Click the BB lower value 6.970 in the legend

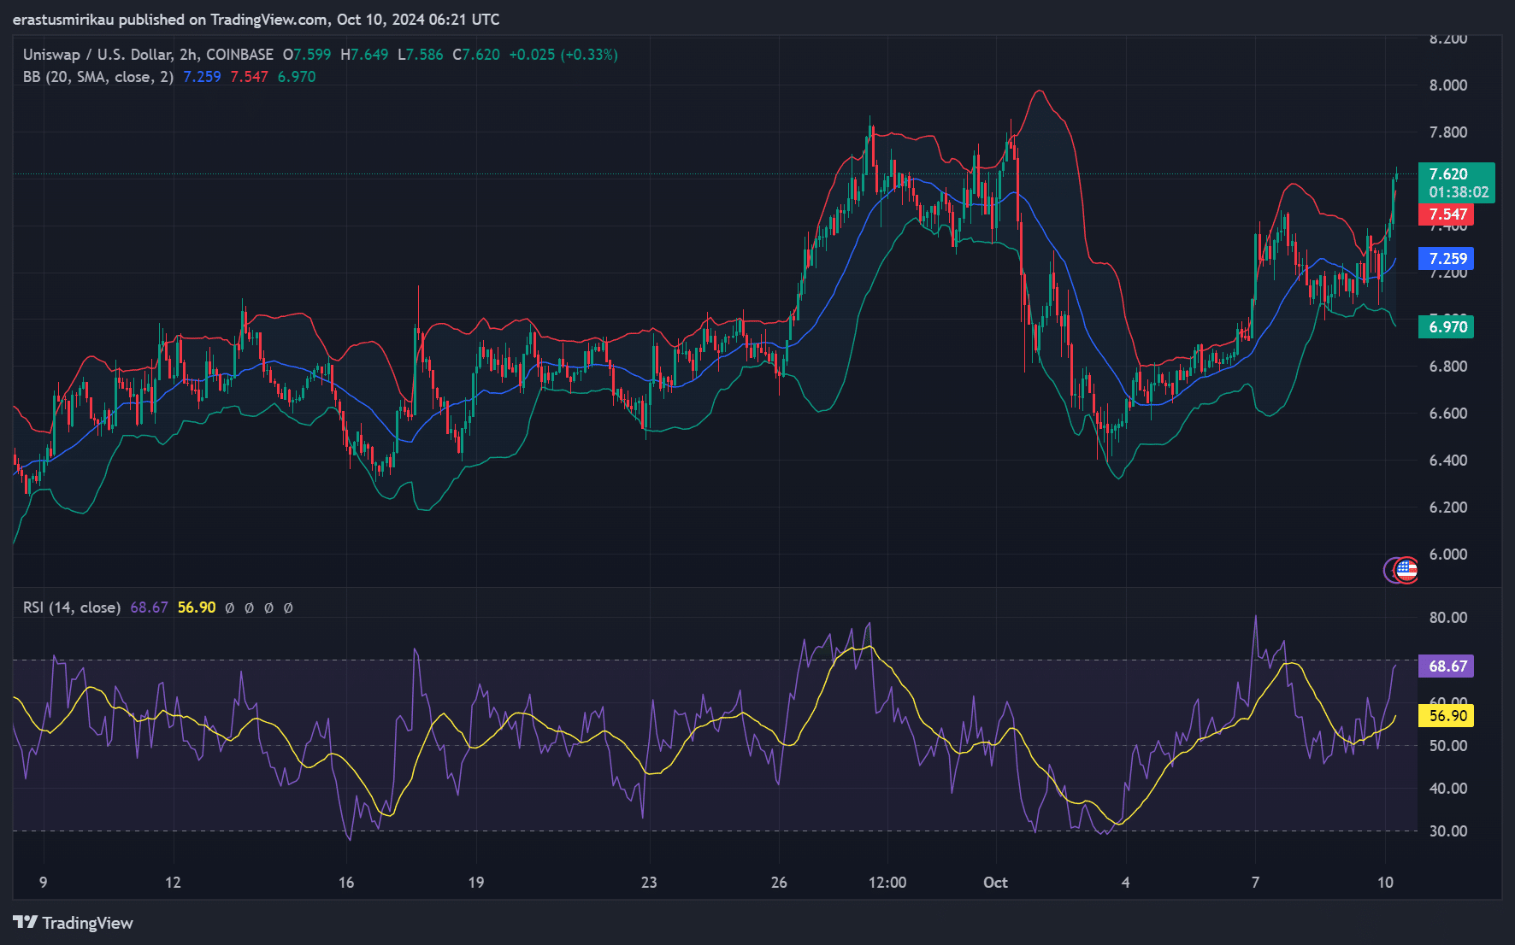tap(297, 77)
